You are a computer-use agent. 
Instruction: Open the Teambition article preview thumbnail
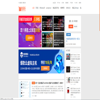[x=25, y=89]
